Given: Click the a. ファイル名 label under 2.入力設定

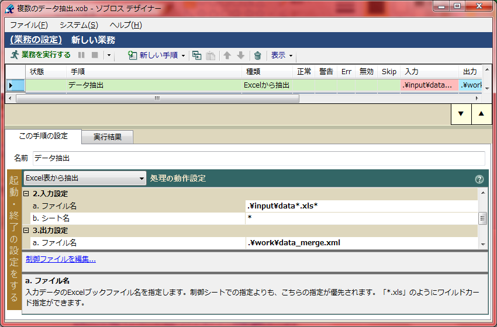Looking at the screenshot, I should pyautogui.click(x=54, y=206).
